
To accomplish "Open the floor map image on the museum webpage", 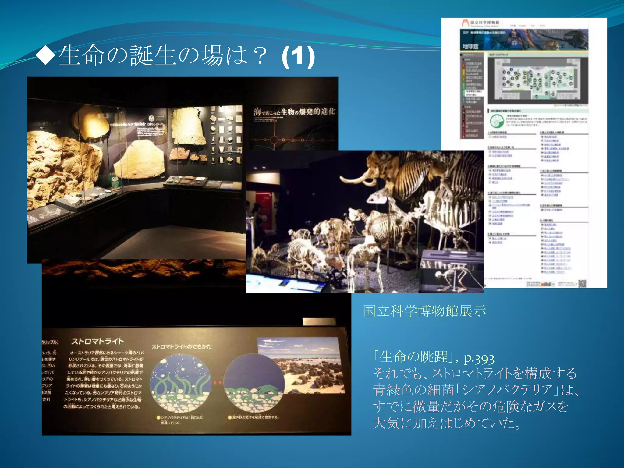I will coord(537,80).
